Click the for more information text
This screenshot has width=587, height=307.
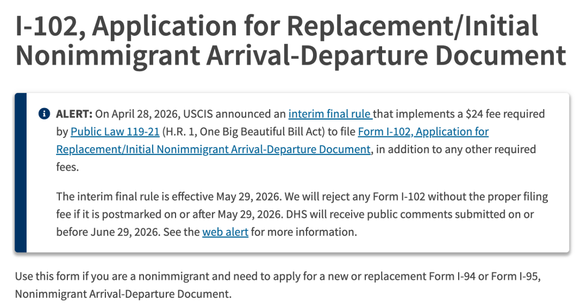click(x=304, y=232)
